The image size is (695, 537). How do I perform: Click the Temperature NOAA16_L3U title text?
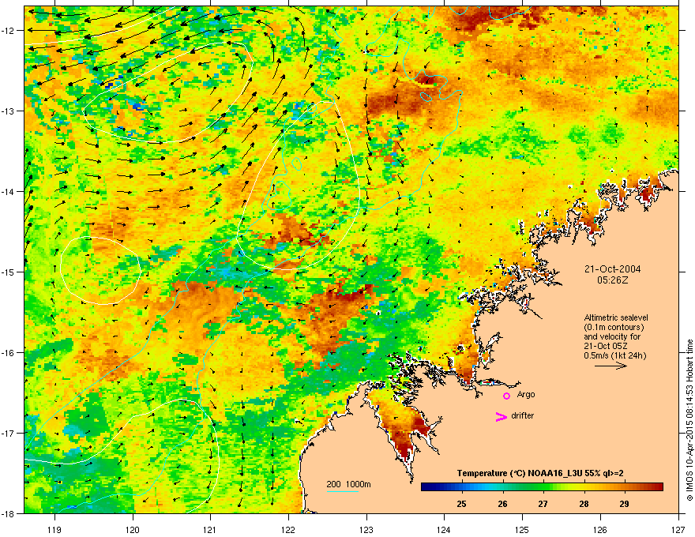click(x=540, y=473)
